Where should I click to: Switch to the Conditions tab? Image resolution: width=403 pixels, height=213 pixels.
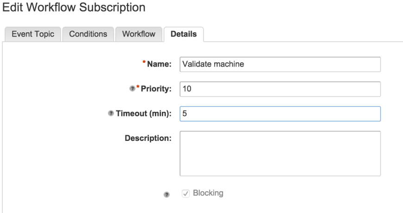(x=88, y=34)
